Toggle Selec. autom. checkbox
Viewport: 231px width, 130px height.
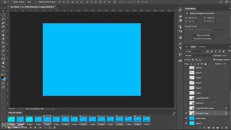point(12,2)
